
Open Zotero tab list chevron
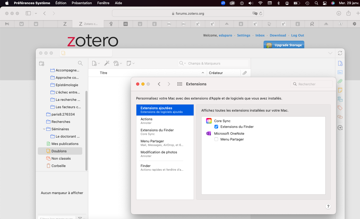330,53
